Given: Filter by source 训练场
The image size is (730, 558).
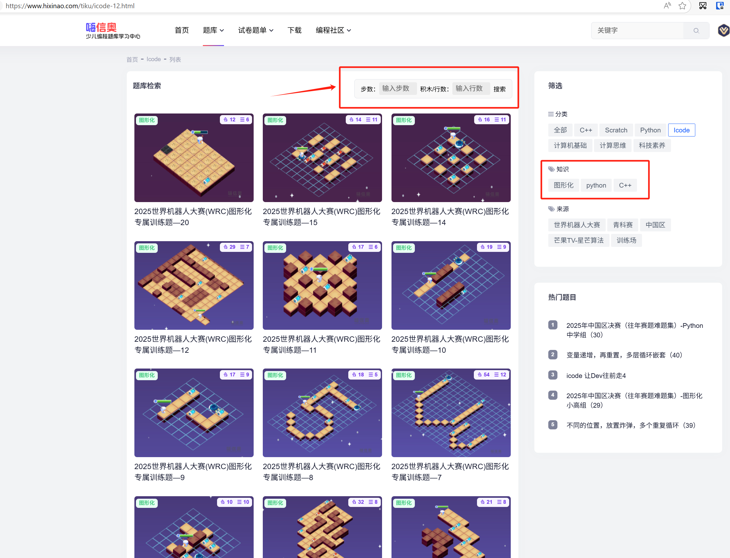Looking at the screenshot, I should coord(626,240).
